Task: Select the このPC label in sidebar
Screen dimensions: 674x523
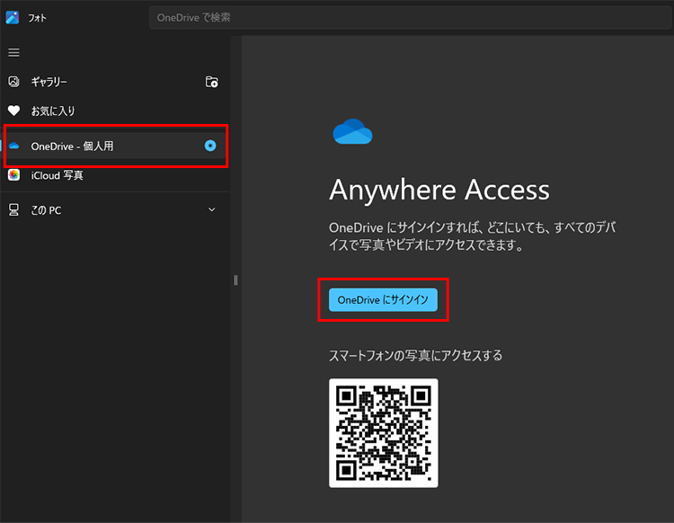Action: [47, 210]
